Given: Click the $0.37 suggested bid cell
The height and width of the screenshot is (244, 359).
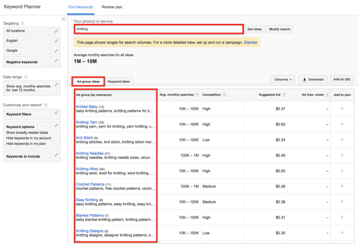Looking at the screenshot, I should 280,109.
